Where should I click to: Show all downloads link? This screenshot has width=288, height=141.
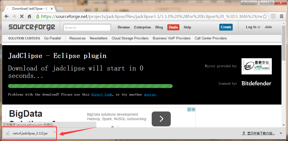(x=261, y=133)
